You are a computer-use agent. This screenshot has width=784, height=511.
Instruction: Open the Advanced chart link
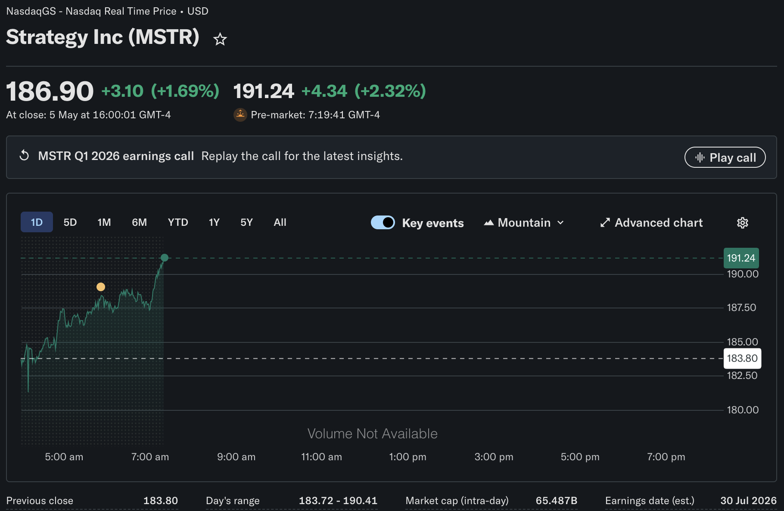point(651,223)
